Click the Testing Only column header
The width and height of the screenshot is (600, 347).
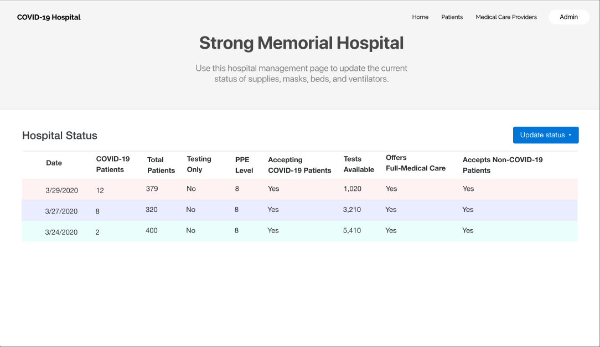pyautogui.click(x=199, y=164)
